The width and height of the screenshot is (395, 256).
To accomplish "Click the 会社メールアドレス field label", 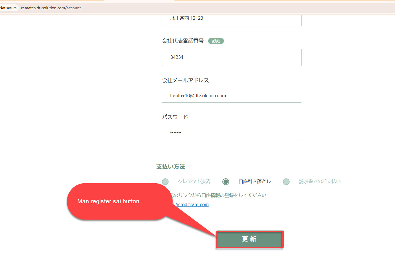I will pos(185,80).
